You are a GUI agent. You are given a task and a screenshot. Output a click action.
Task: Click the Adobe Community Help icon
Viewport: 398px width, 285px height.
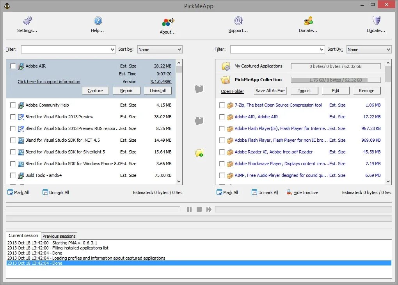21,105
